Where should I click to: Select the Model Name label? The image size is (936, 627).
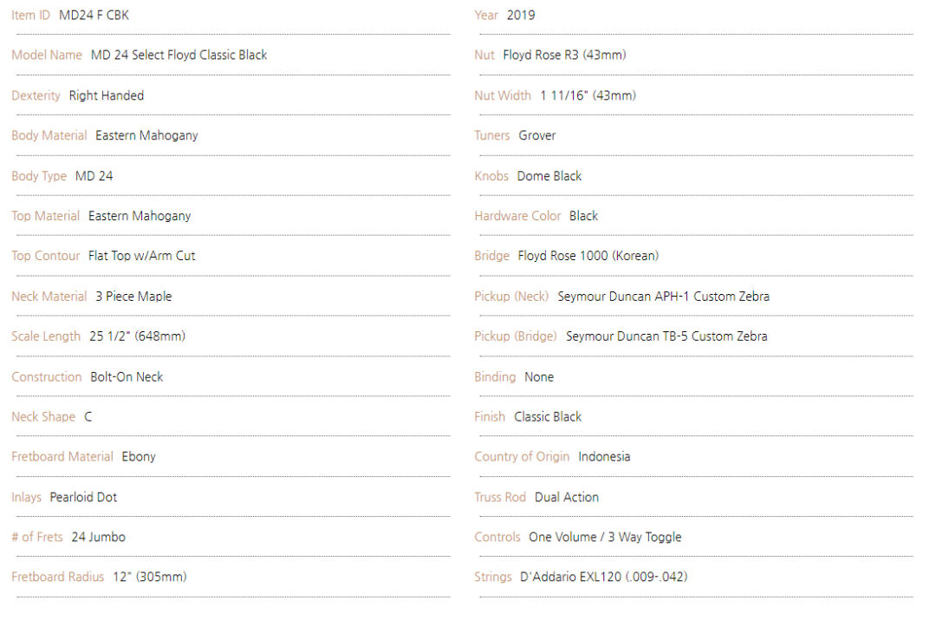(47, 55)
